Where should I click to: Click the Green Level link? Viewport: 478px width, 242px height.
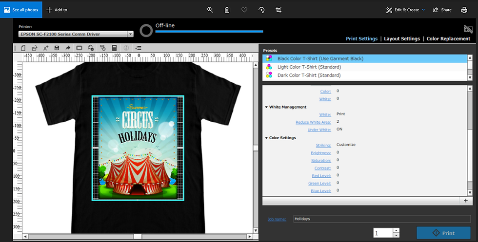pyautogui.click(x=319, y=183)
